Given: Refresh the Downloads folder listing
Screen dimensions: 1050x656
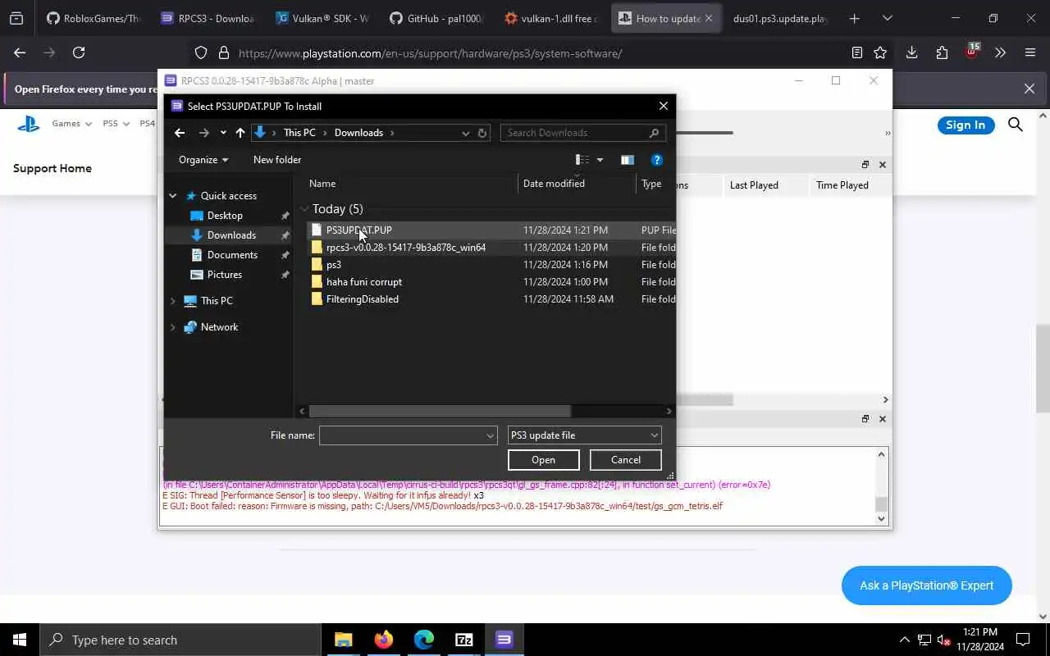Looking at the screenshot, I should [482, 133].
